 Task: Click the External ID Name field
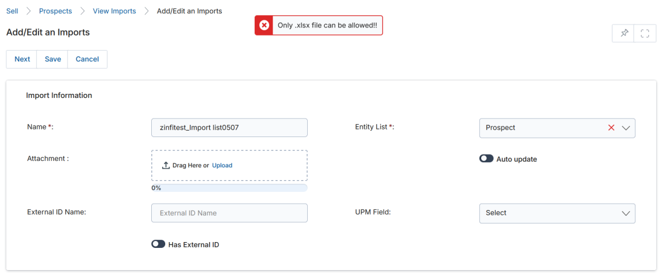pyautogui.click(x=229, y=213)
